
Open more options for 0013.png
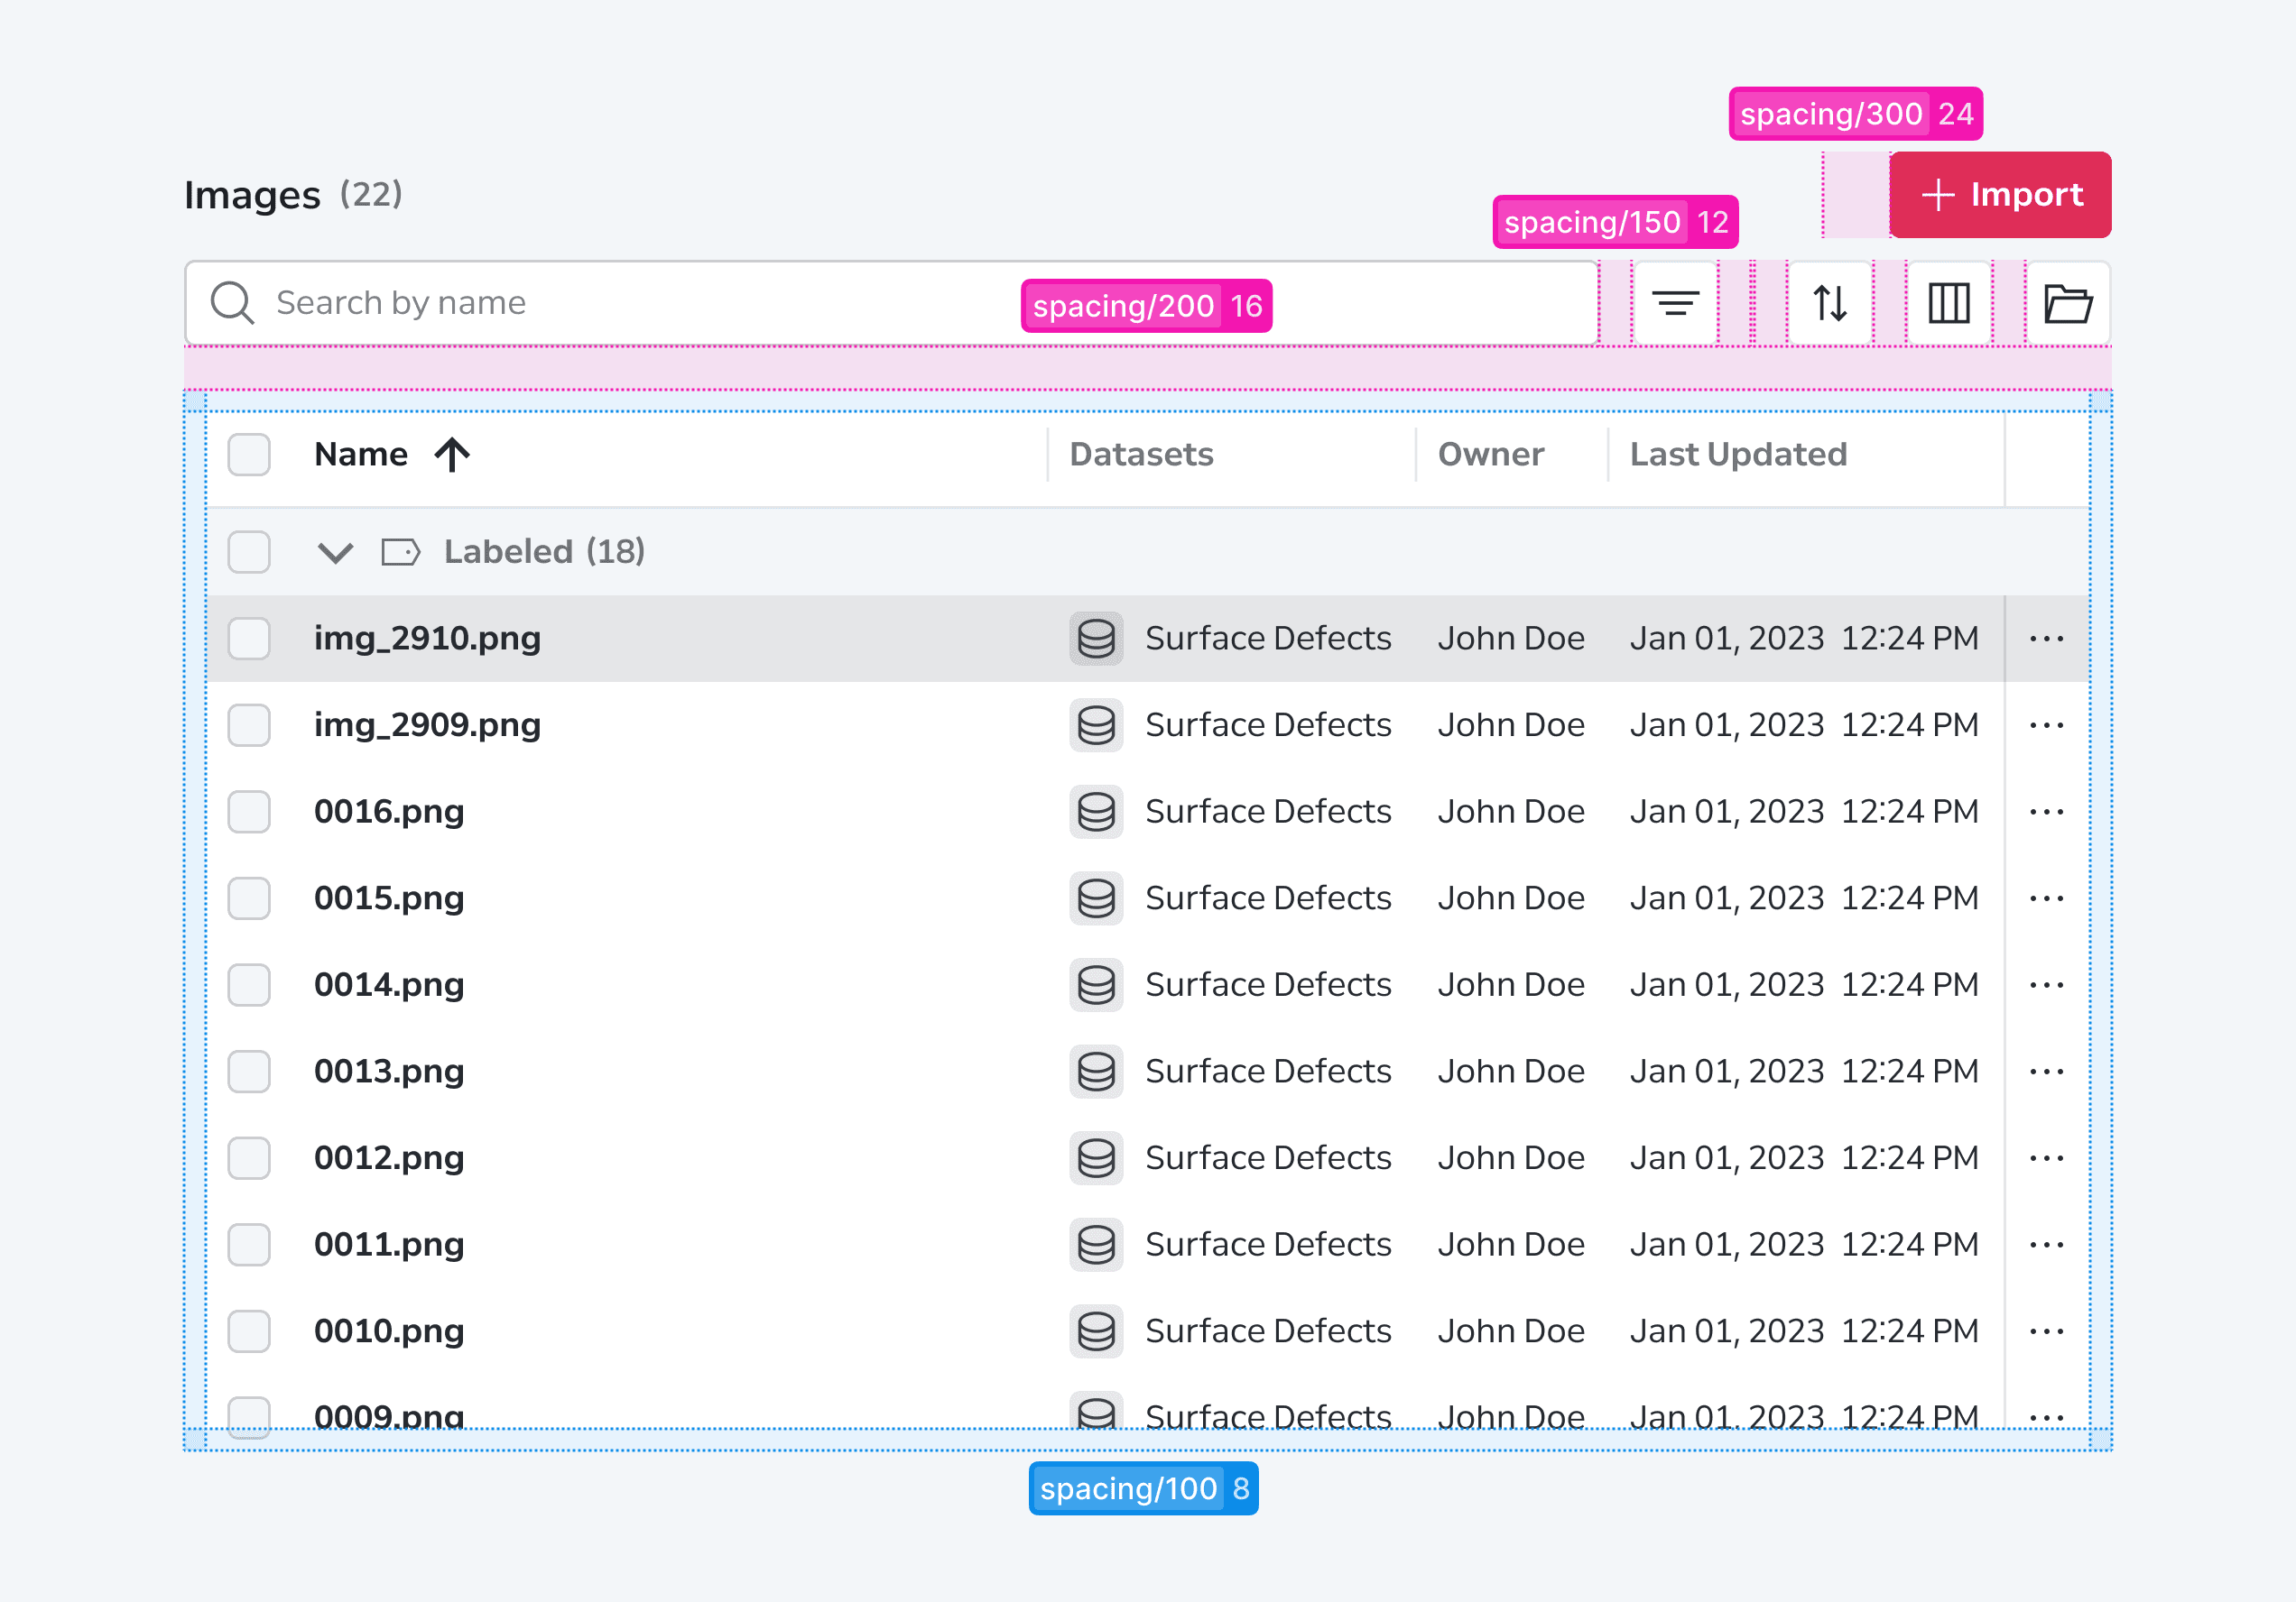click(x=2047, y=1072)
